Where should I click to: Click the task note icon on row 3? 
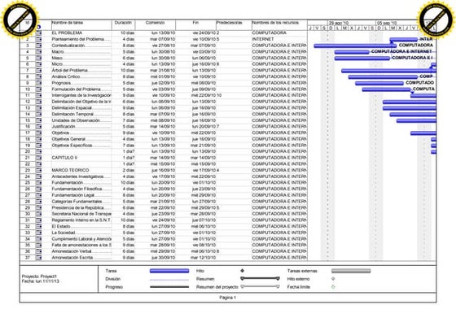[39, 46]
